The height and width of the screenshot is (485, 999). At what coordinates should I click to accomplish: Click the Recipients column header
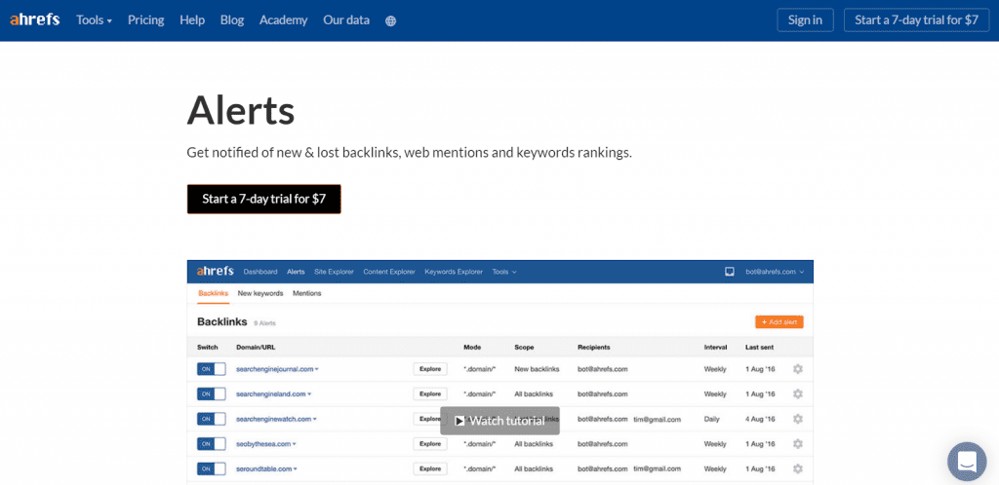click(594, 347)
